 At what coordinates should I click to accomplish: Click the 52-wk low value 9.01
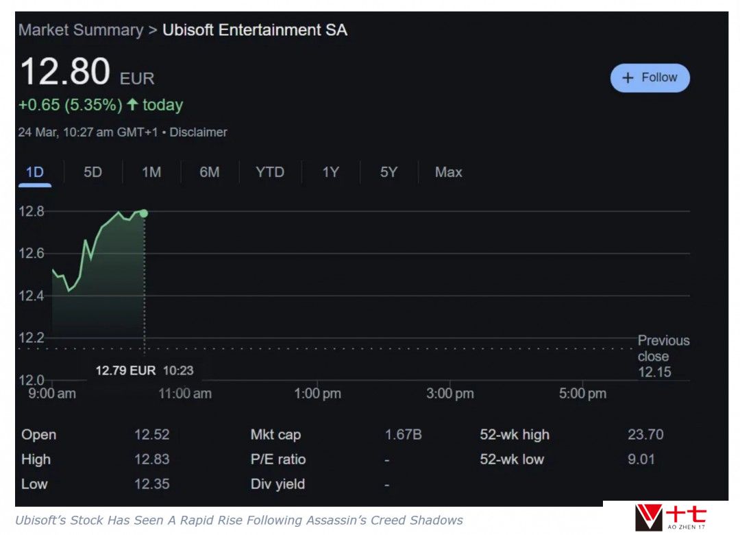click(641, 460)
